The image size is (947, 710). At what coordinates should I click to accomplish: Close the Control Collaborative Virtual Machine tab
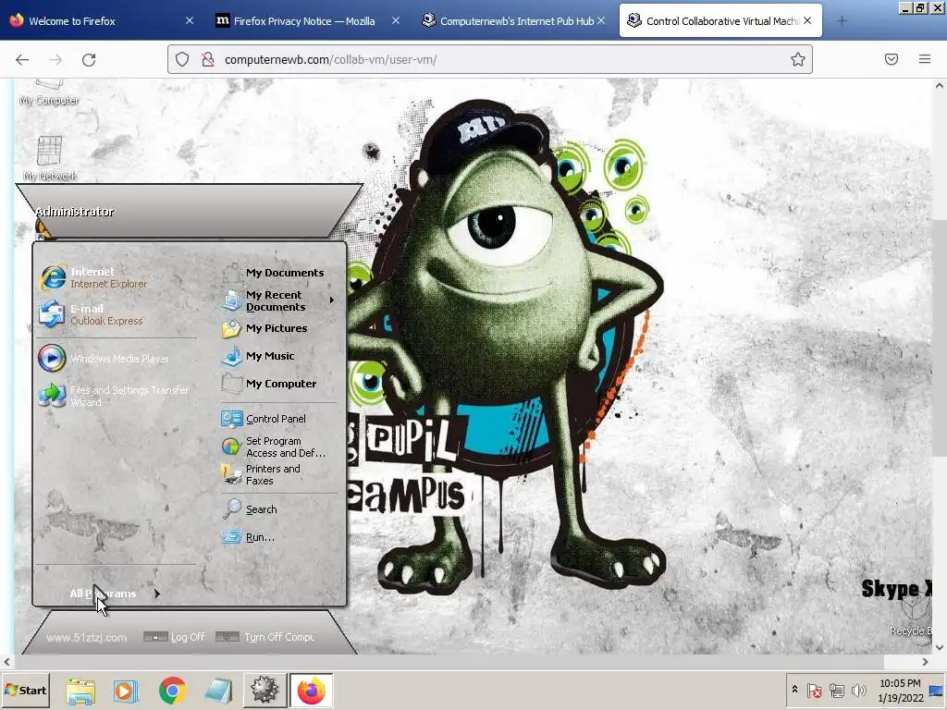click(807, 20)
